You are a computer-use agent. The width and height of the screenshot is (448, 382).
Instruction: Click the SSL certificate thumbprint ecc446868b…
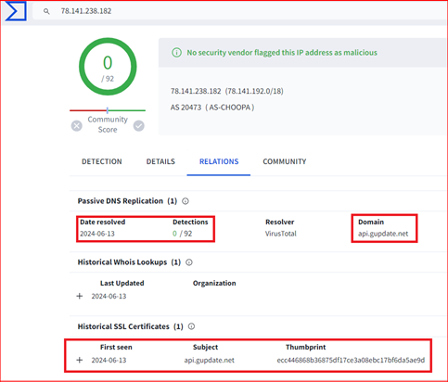point(351,360)
